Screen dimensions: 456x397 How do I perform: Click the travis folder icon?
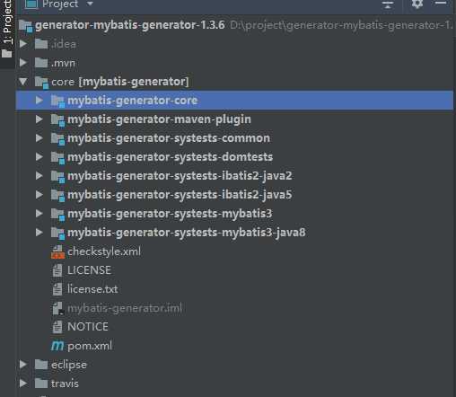click(41, 384)
